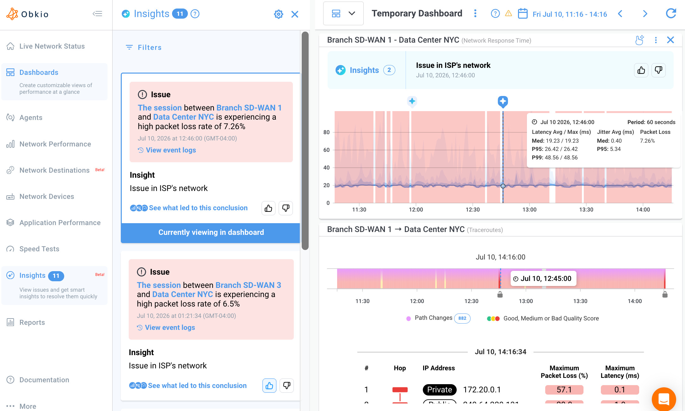
Task: Toggle chart interaction hand icon
Action: (639, 40)
